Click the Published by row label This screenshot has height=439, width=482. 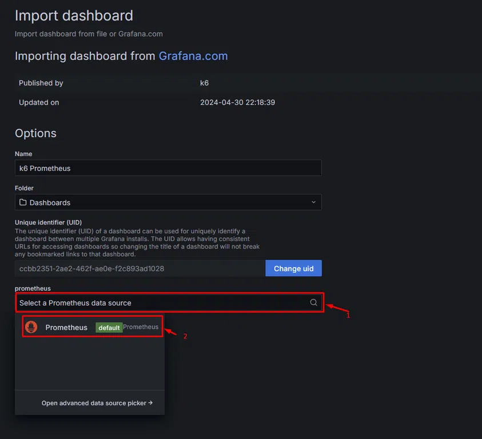coord(41,83)
